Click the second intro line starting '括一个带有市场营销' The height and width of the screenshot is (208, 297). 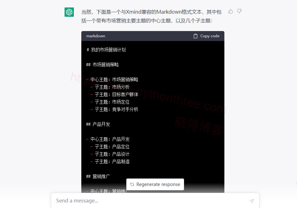click(x=147, y=21)
